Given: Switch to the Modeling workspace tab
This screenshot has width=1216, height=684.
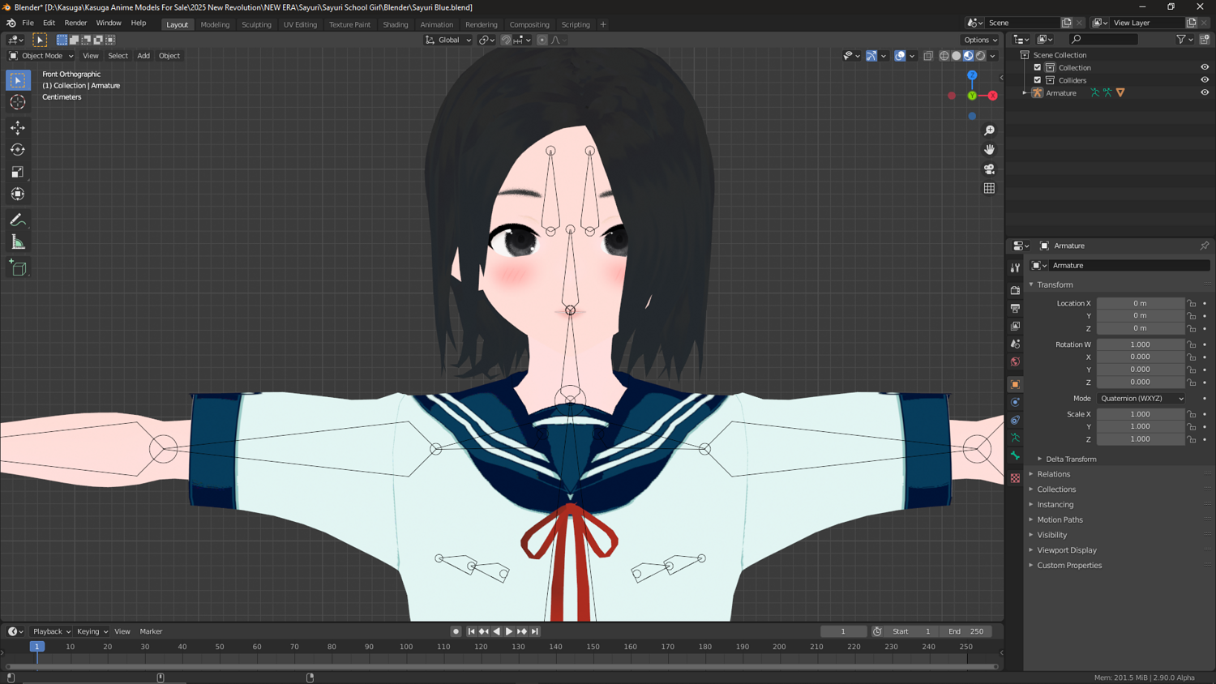Looking at the screenshot, I should click(215, 24).
